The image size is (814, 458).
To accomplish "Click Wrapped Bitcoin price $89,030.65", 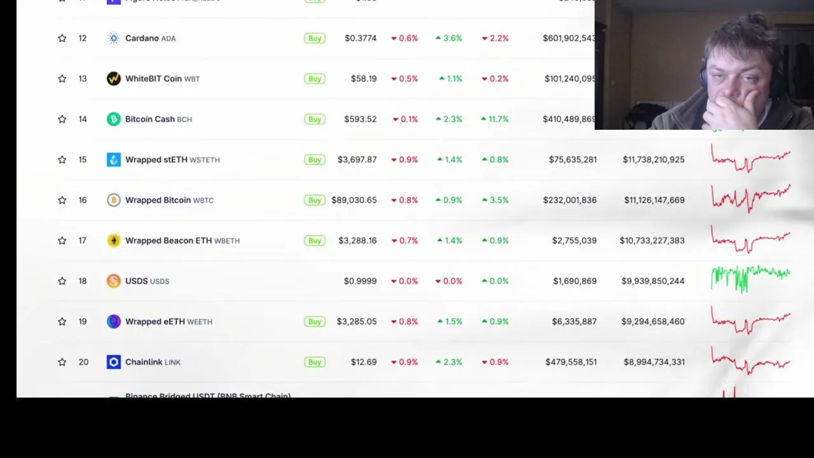I will click(x=354, y=200).
